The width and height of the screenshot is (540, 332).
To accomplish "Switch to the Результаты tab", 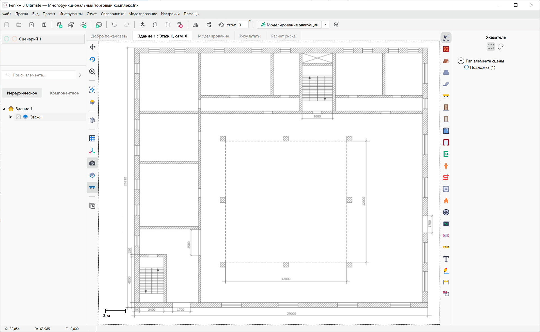I will 250,36.
